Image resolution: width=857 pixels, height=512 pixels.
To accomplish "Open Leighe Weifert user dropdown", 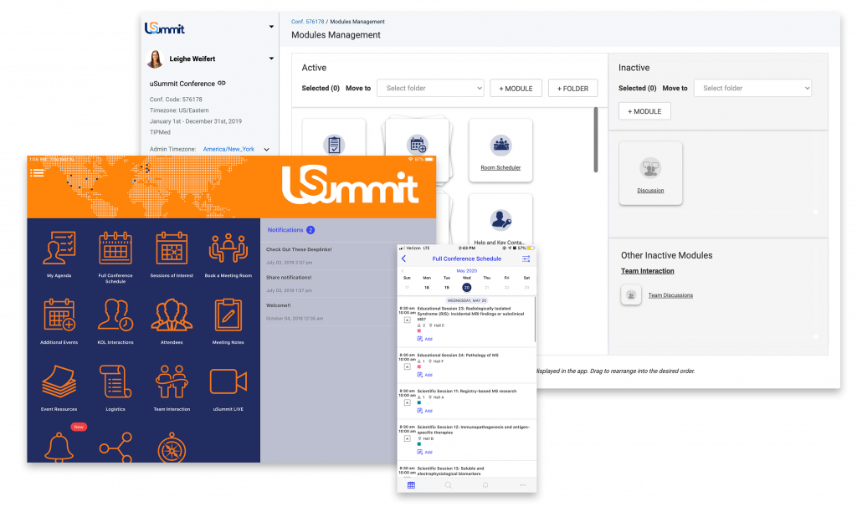I will (x=271, y=59).
